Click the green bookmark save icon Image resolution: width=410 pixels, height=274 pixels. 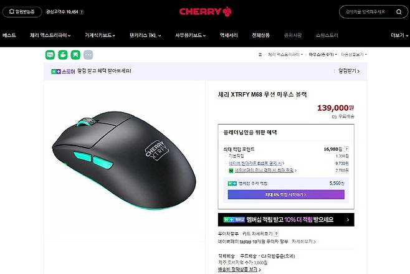tap(75, 55)
